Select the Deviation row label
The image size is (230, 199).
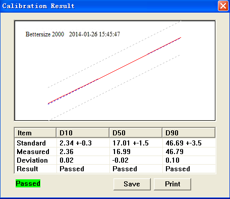coord(32,160)
